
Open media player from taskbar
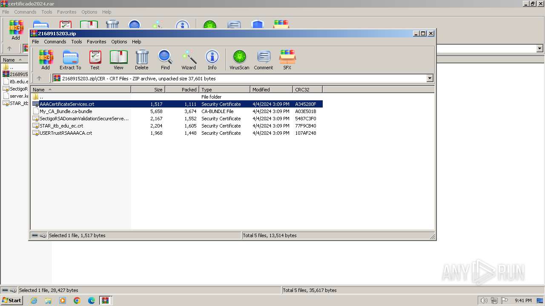(63, 300)
